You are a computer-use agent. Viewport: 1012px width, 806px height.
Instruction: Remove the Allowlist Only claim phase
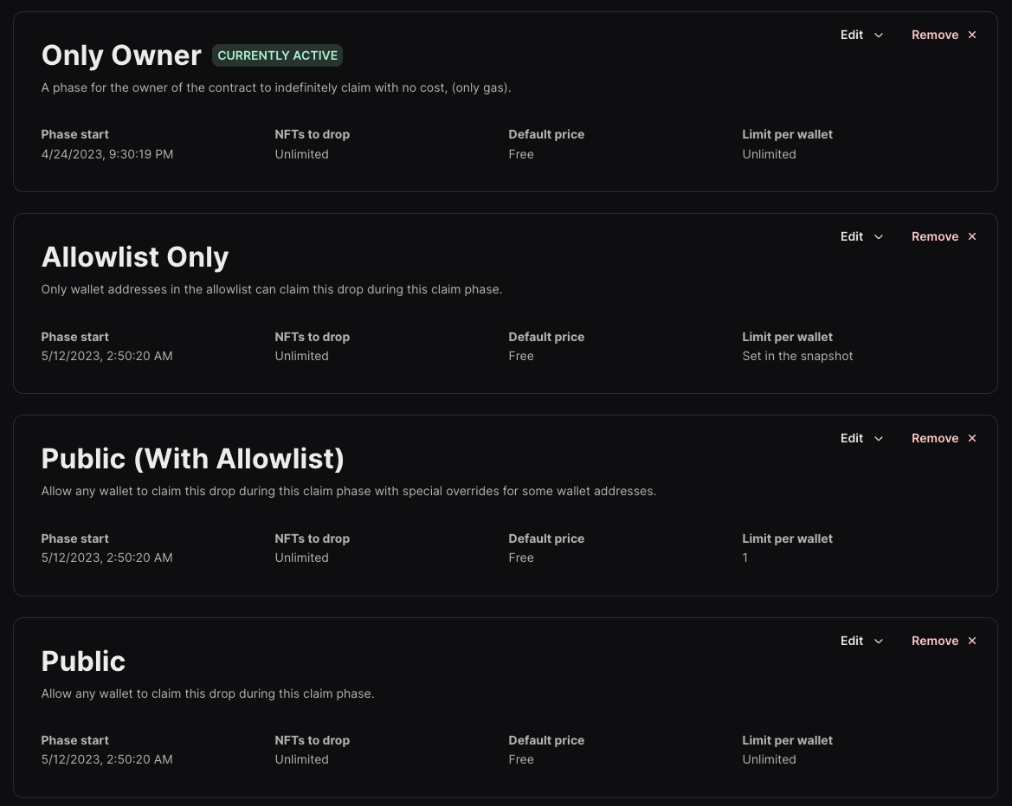point(944,237)
